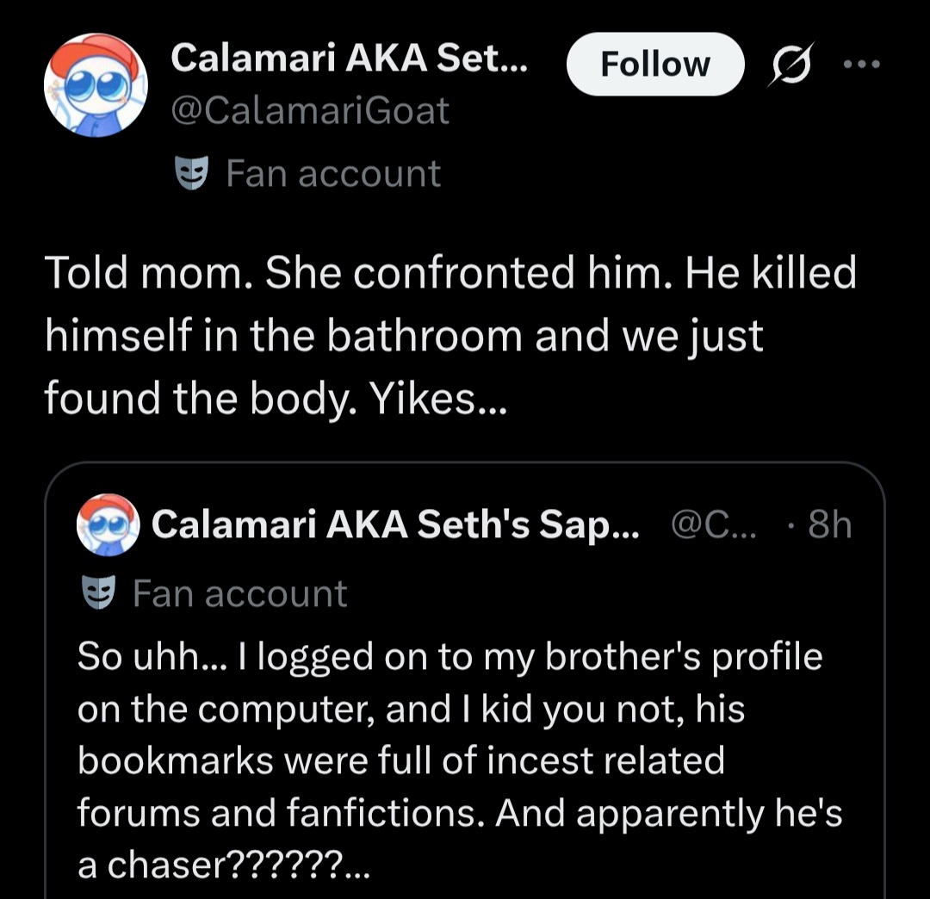Tap the mask icon in quoted post

(98, 592)
